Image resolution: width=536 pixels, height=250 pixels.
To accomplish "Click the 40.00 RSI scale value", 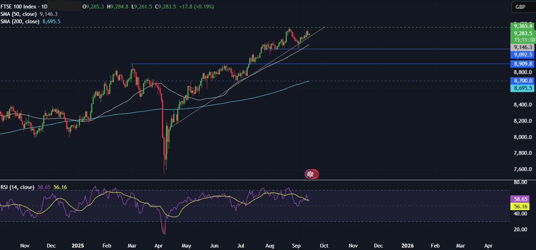I will tap(520, 214).
